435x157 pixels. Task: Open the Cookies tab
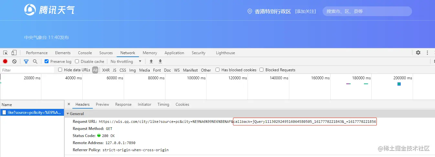(182, 104)
